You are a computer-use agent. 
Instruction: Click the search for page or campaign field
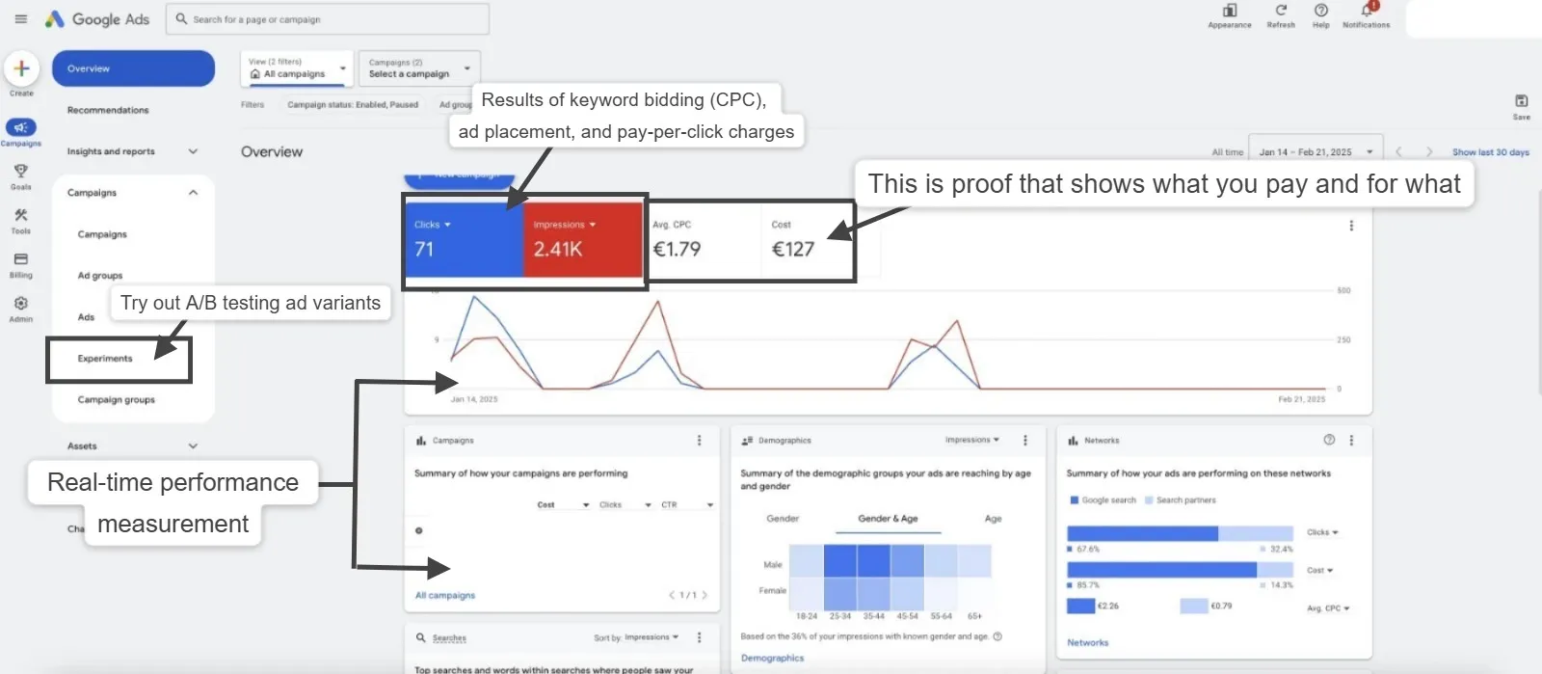point(328,19)
